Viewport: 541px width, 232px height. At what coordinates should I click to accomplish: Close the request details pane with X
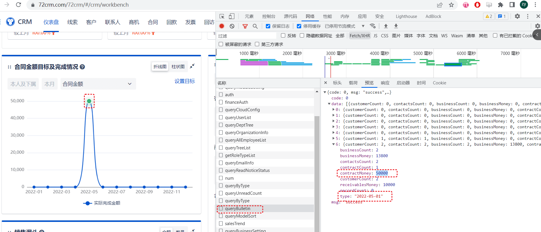[x=326, y=83]
